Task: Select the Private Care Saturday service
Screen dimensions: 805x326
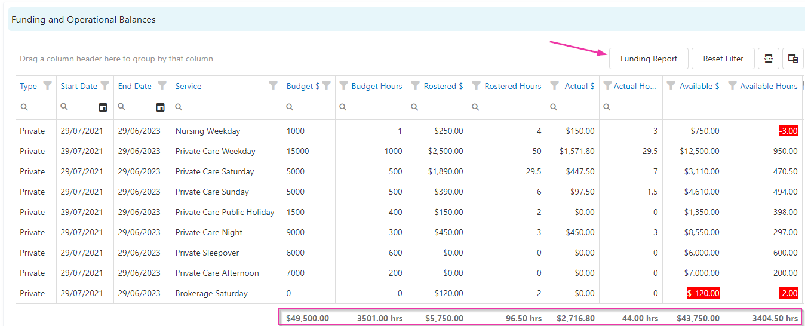Action: tap(214, 171)
